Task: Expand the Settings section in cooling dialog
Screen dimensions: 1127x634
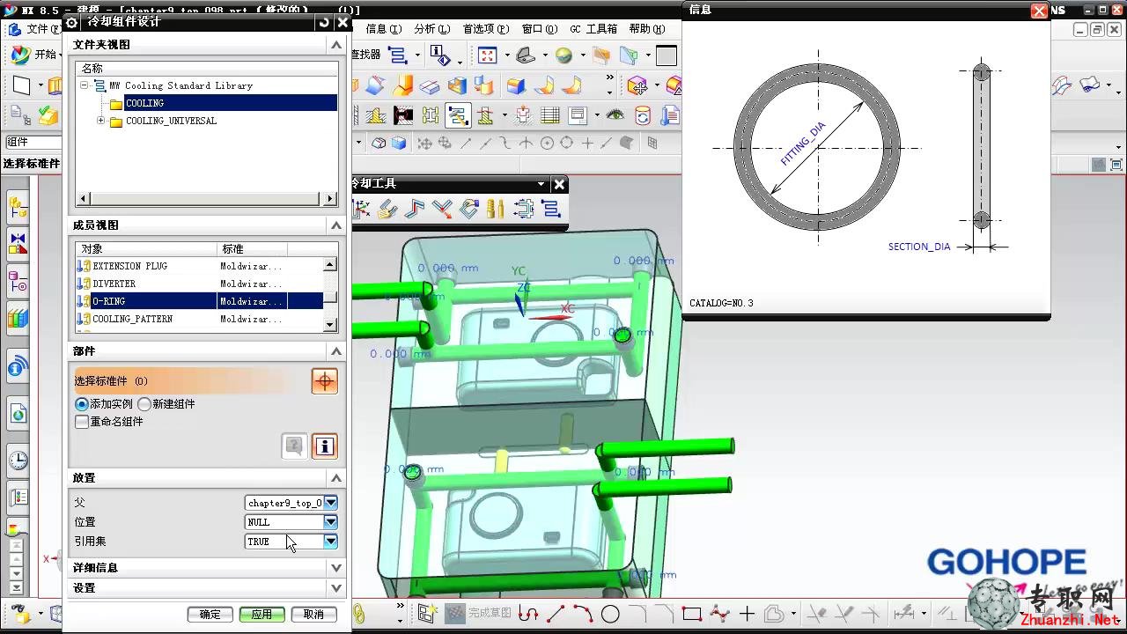Action: point(335,588)
